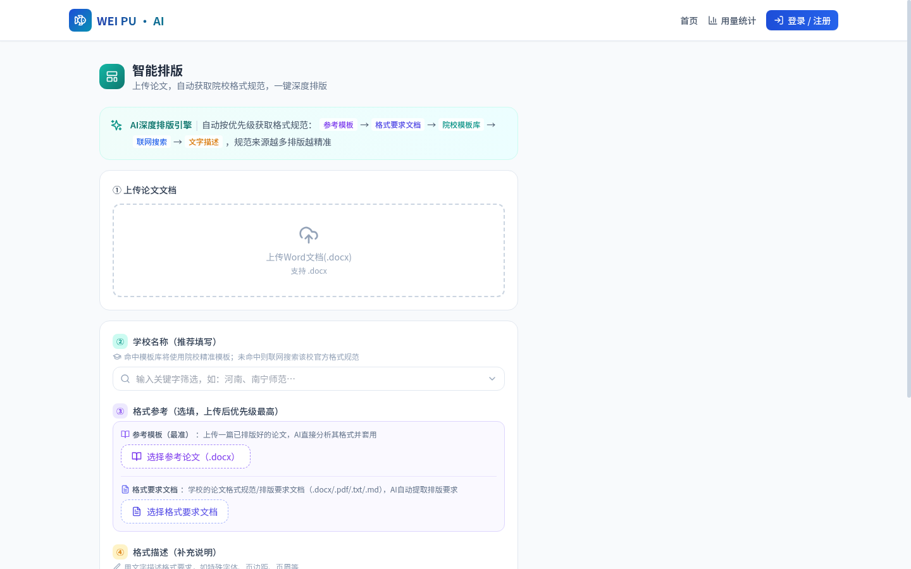Click the step ④ circled number badge

click(120, 552)
